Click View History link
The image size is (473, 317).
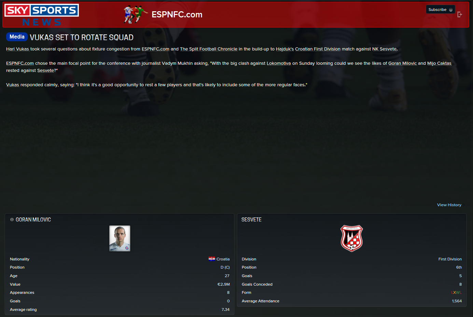point(449,205)
